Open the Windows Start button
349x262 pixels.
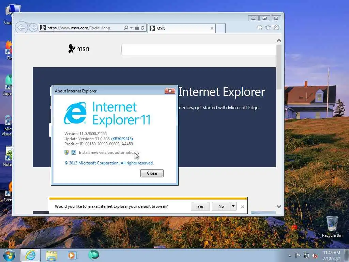pyautogui.click(x=9, y=255)
